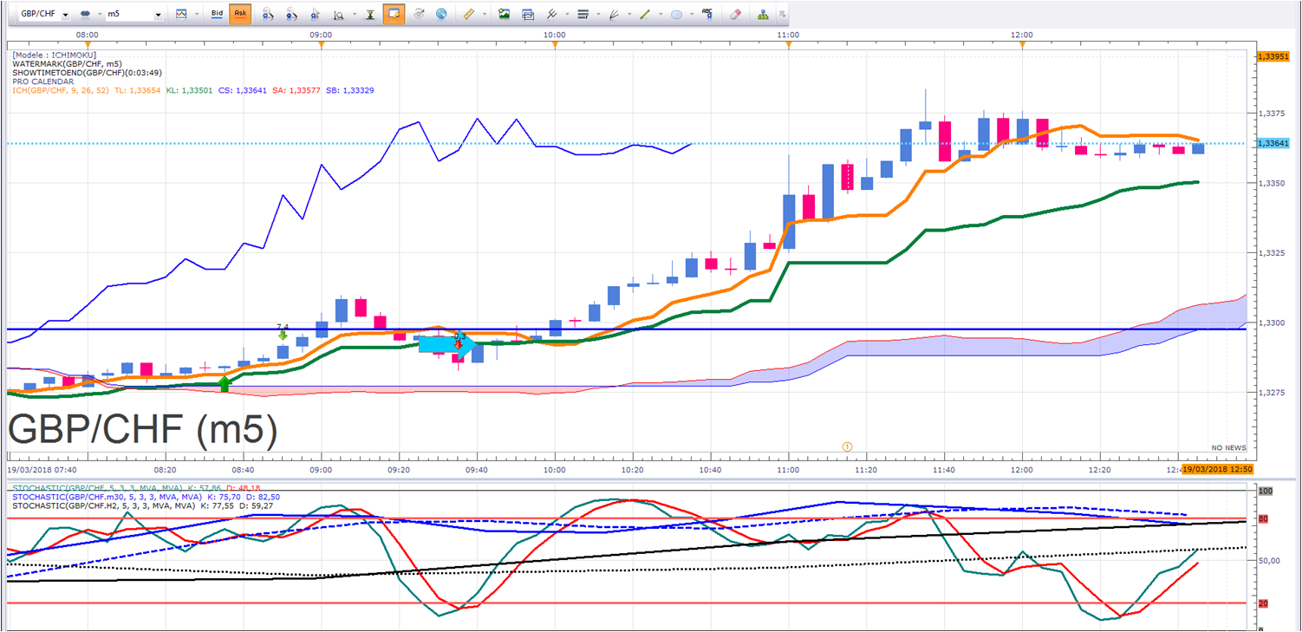This screenshot has height=632, width=1302.
Task: Select the cursor zoom tool
Action: [316, 15]
